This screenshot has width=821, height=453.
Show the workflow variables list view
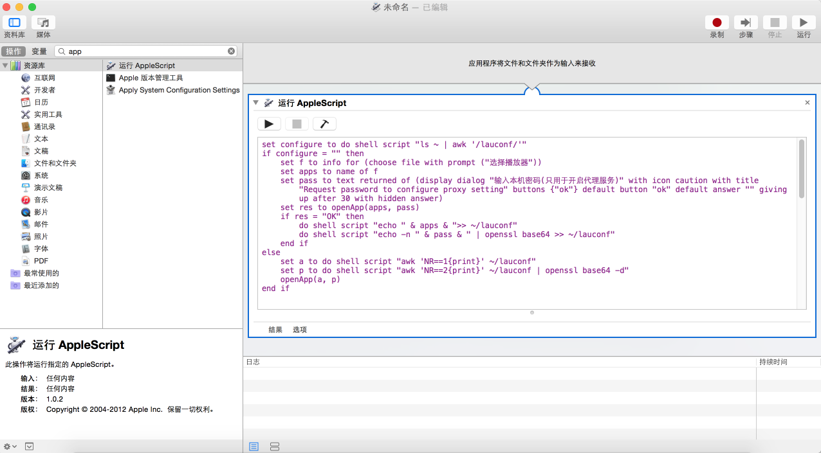tap(274, 447)
